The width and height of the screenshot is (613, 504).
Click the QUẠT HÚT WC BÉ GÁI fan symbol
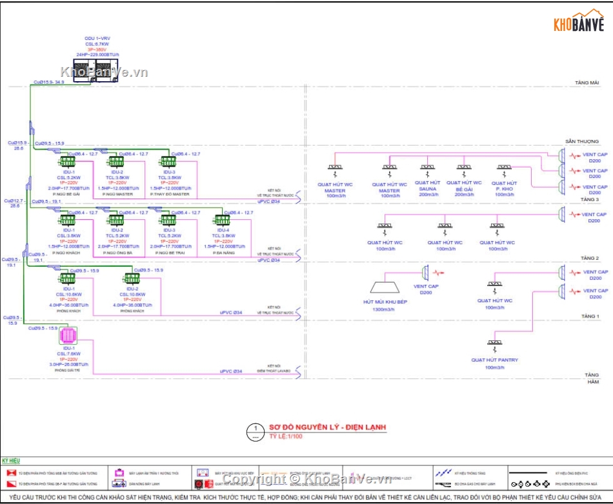pos(464,170)
